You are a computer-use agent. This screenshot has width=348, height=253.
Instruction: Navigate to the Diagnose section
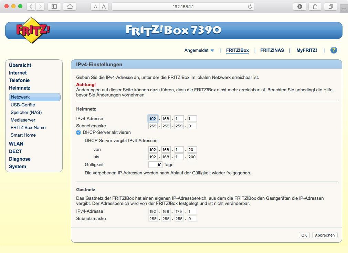(20, 159)
